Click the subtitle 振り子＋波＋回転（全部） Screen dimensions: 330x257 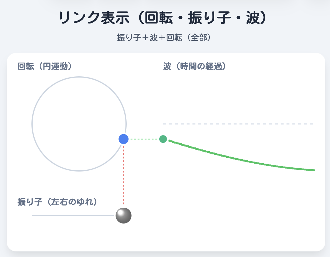pyautogui.click(x=164, y=38)
